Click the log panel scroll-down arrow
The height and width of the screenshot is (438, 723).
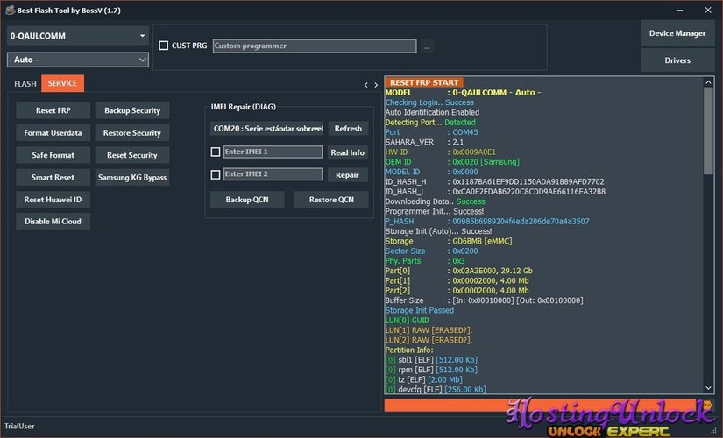[x=709, y=387]
